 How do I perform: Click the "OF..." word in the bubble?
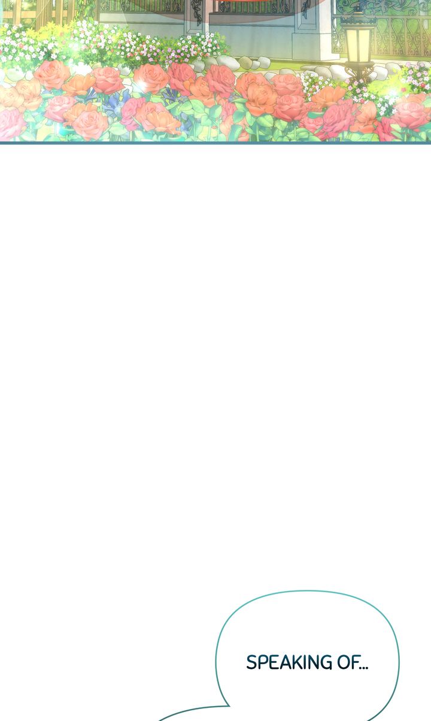[354, 662]
